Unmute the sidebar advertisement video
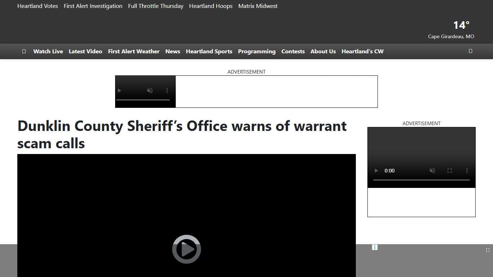The image size is (493, 277). (x=432, y=171)
